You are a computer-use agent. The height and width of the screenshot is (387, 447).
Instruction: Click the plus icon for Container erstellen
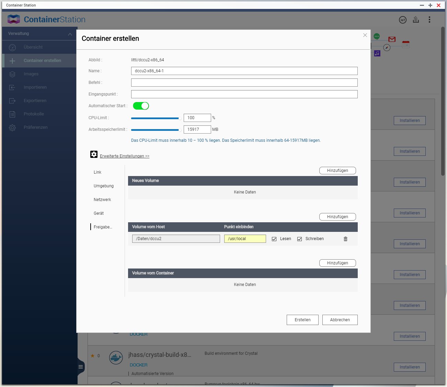(12, 61)
